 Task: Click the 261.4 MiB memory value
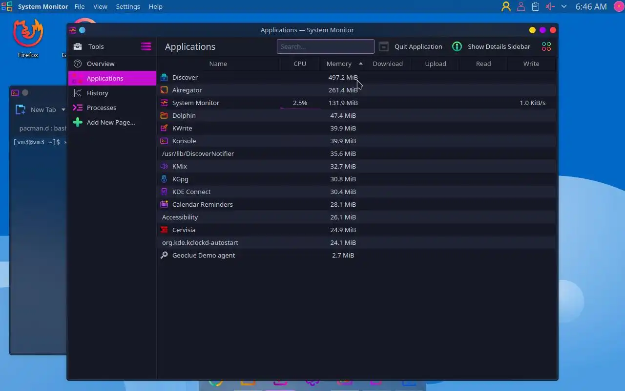click(x=343, y=90)
